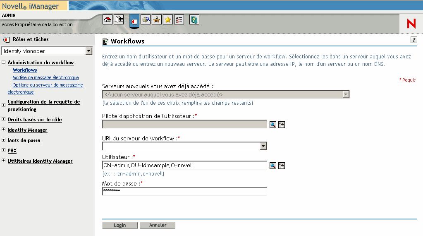The image size is (423, 236).
Task: Click the Annuler button
Action: [x=158, y=225]
